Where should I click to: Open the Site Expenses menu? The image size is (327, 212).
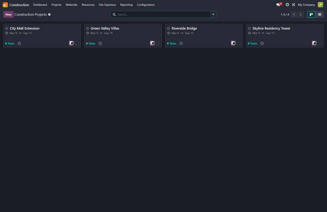pos(107,5)
